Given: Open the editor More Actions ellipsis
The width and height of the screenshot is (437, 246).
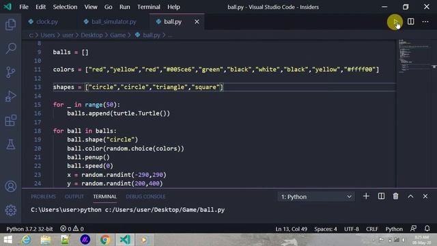Looking at the screenshot, I should click(x=425, y=21).
